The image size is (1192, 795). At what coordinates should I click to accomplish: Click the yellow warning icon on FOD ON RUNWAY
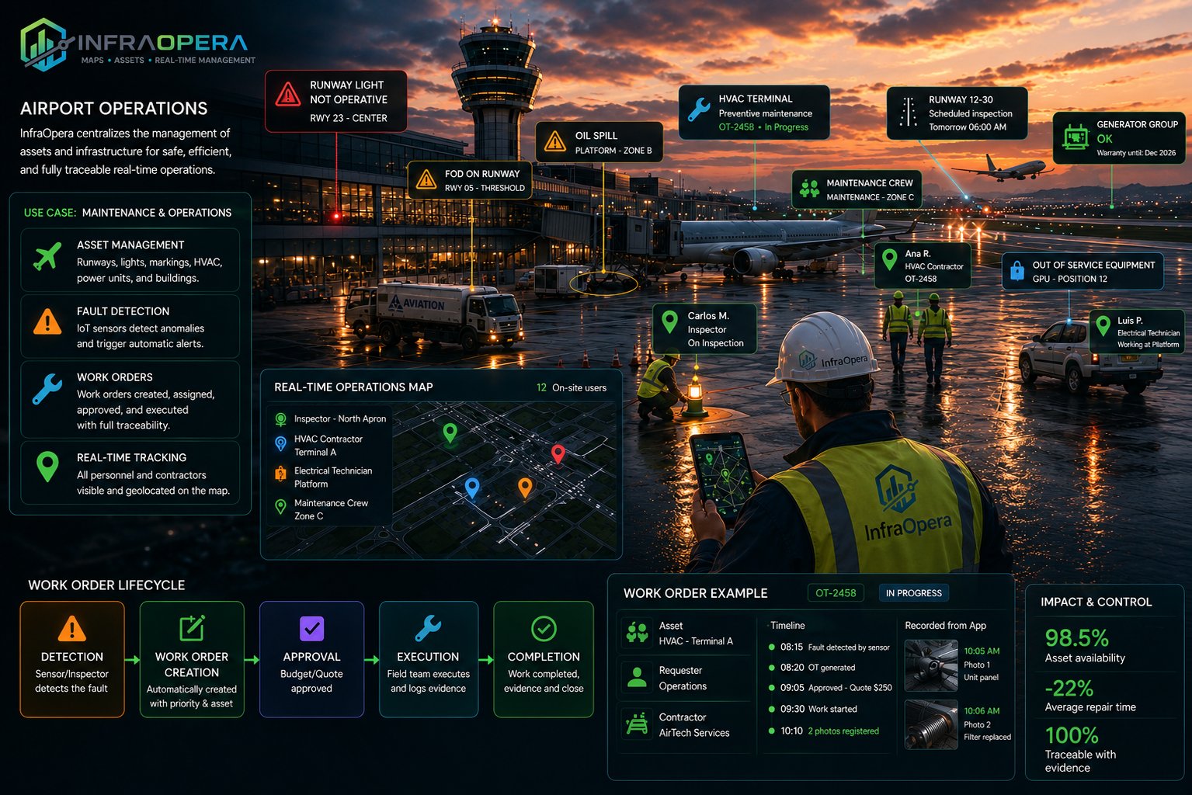click(x=426, y=180)
